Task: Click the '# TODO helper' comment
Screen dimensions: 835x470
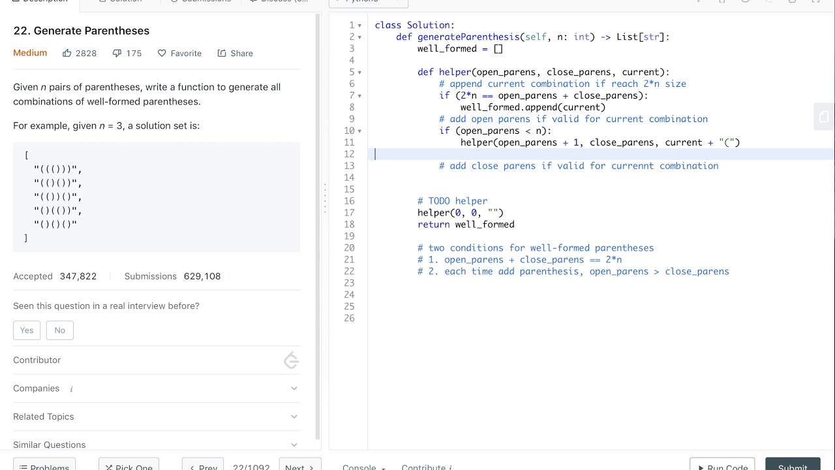Action: [x=453, y=201]
